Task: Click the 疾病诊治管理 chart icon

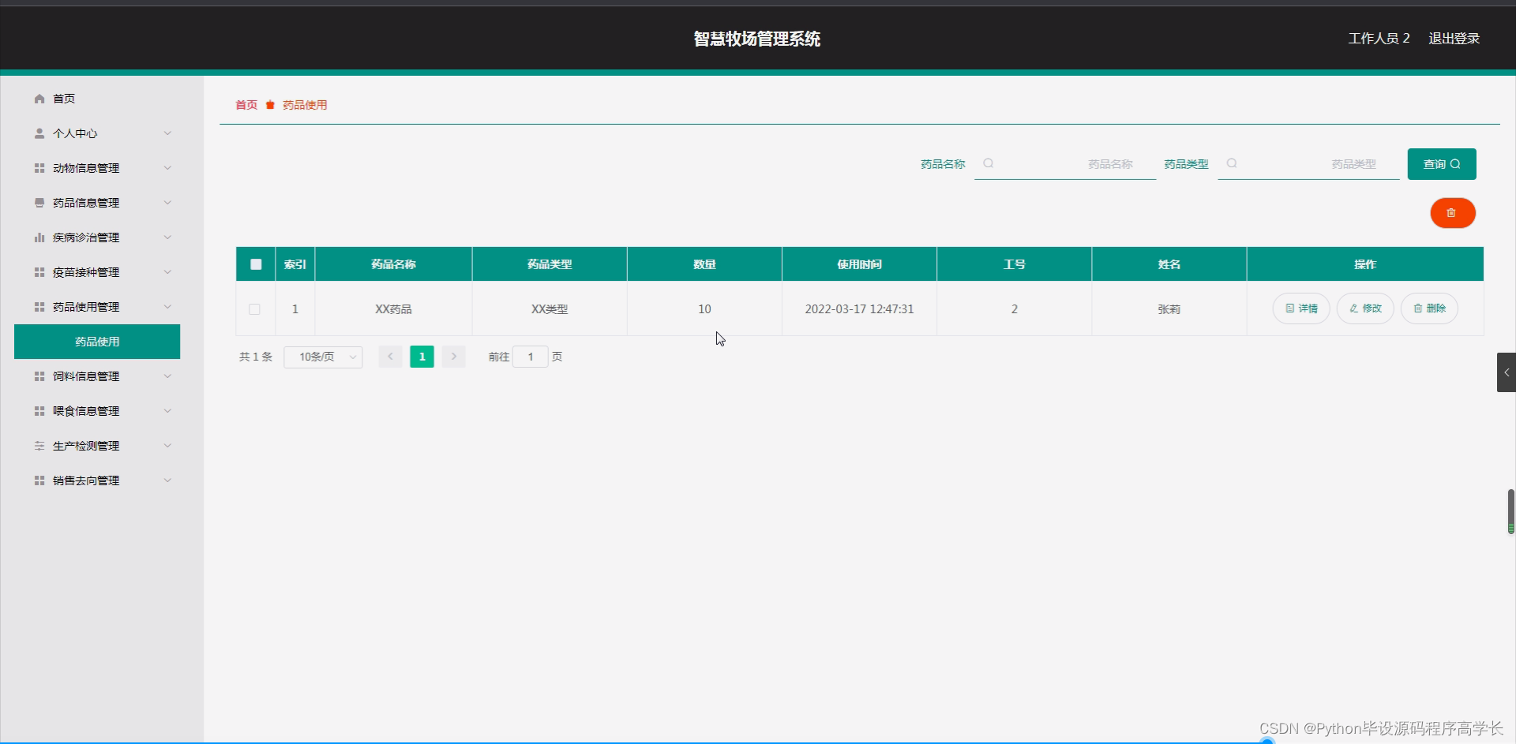Action: [x=38, y=237]
